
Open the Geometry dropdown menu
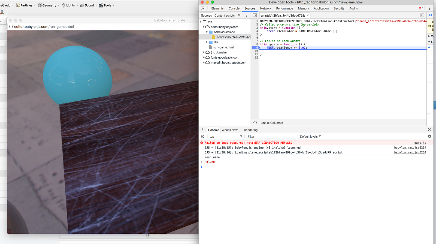[49, 5]
